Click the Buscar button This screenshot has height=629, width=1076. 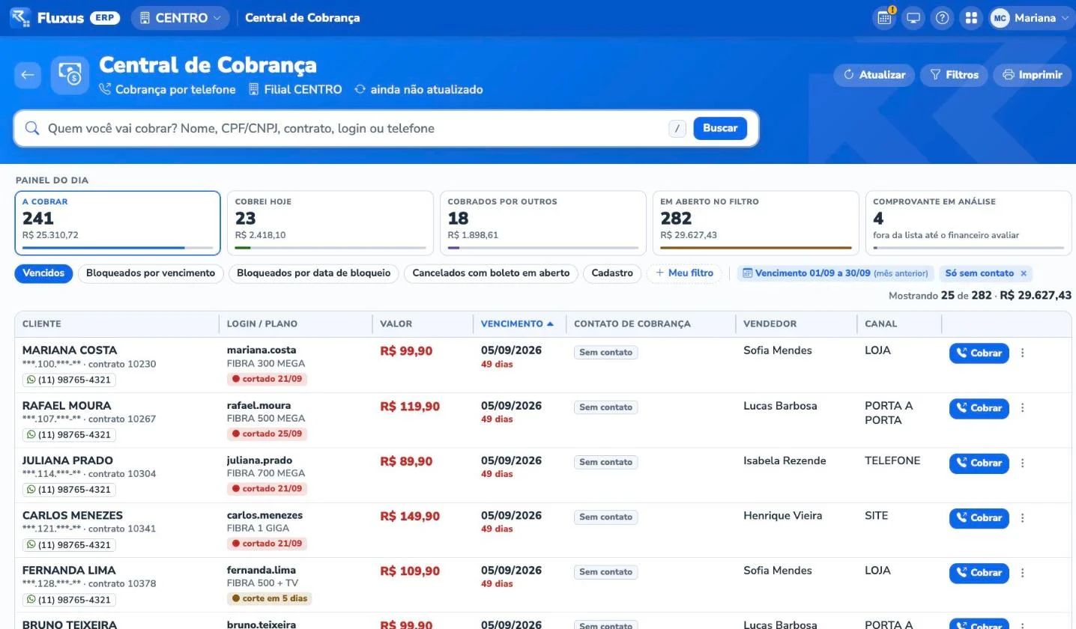720,128
